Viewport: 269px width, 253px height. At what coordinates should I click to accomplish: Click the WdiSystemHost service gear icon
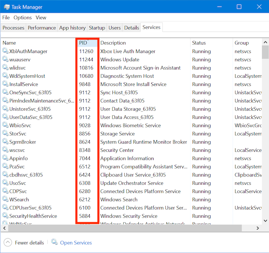5,75
